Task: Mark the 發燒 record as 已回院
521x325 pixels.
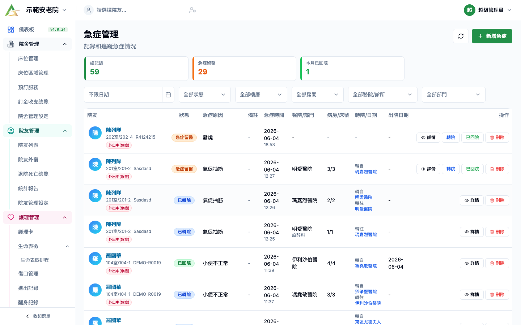Action: coord(473,138)
